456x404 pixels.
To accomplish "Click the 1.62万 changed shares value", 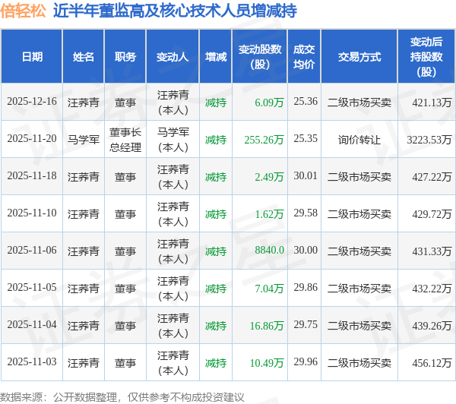I will [x=269, y=214].
